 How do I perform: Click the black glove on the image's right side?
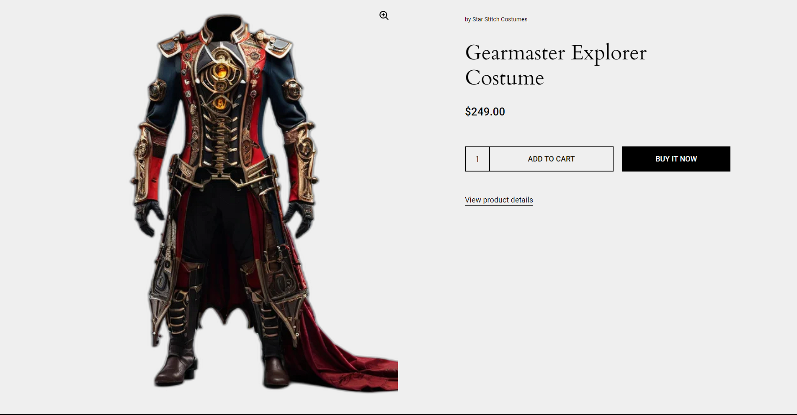coord(300,218)
